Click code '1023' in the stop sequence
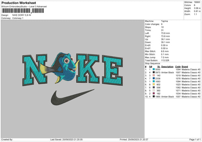The width and height of the screenshot is (202, 142). click(x=178, y=85)
